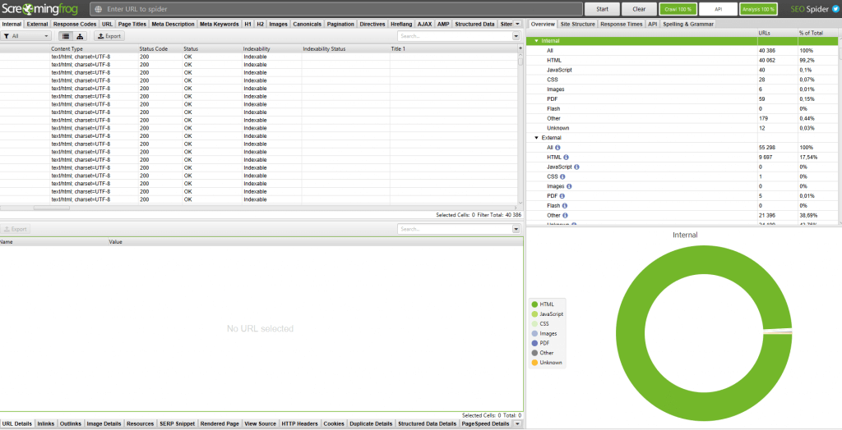Collapse the Internal section in Overview

pyautogui.click(x=537, y=40)
